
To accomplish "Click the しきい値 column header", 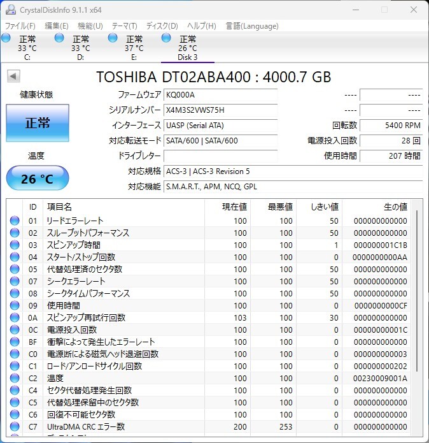I will [320, 207].
